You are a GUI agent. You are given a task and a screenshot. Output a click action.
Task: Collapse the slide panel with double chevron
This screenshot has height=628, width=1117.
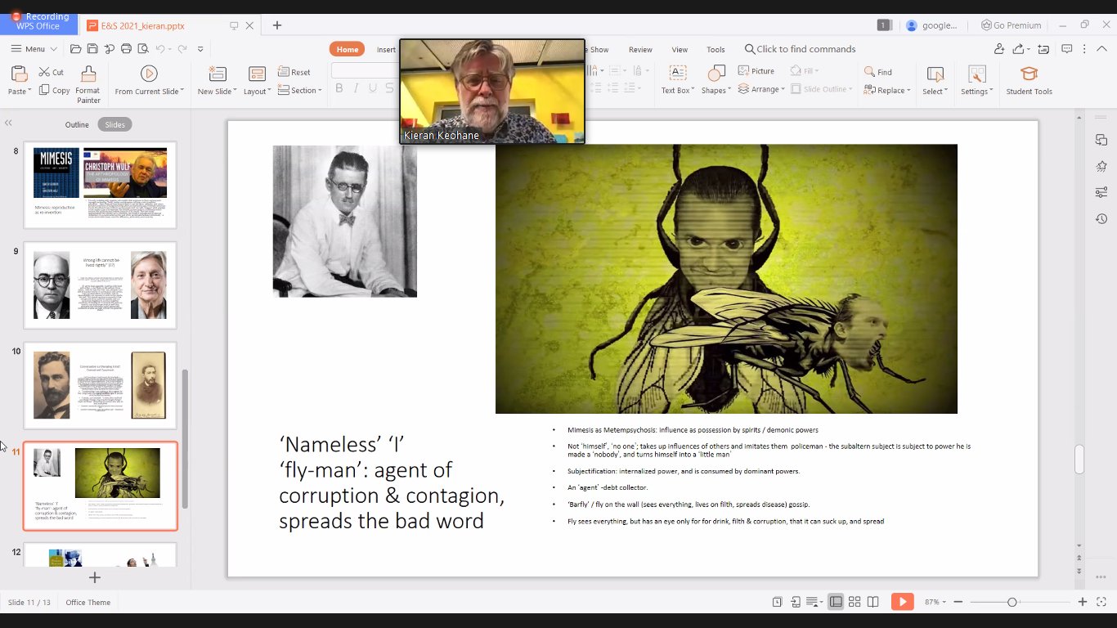[x=8, y=123]
